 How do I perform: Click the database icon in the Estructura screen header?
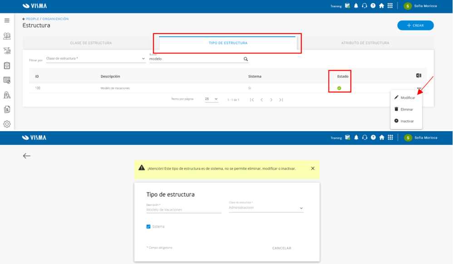click(348, 6)
